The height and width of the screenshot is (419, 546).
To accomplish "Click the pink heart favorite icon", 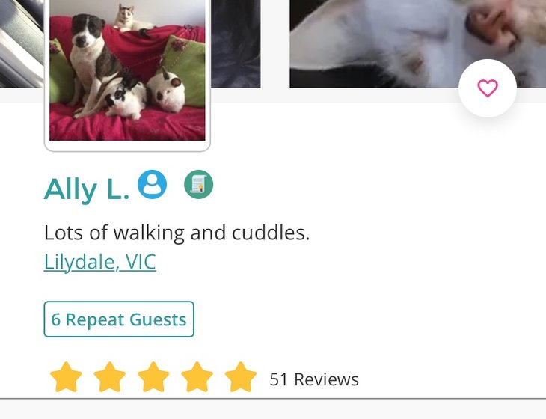I will click(488, 88).
